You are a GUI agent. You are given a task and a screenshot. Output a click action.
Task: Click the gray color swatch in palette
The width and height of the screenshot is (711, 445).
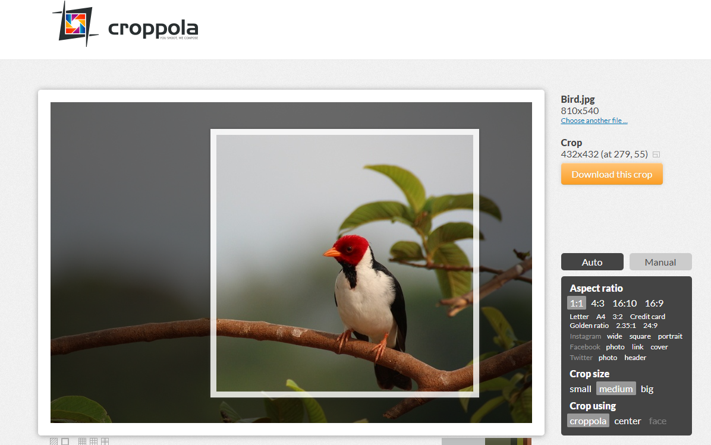[x=463, y=441]
